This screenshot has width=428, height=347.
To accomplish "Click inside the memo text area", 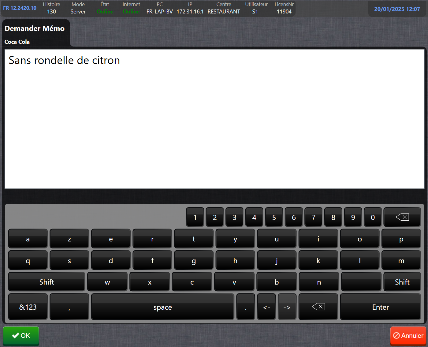I will (x=214, y=122).
